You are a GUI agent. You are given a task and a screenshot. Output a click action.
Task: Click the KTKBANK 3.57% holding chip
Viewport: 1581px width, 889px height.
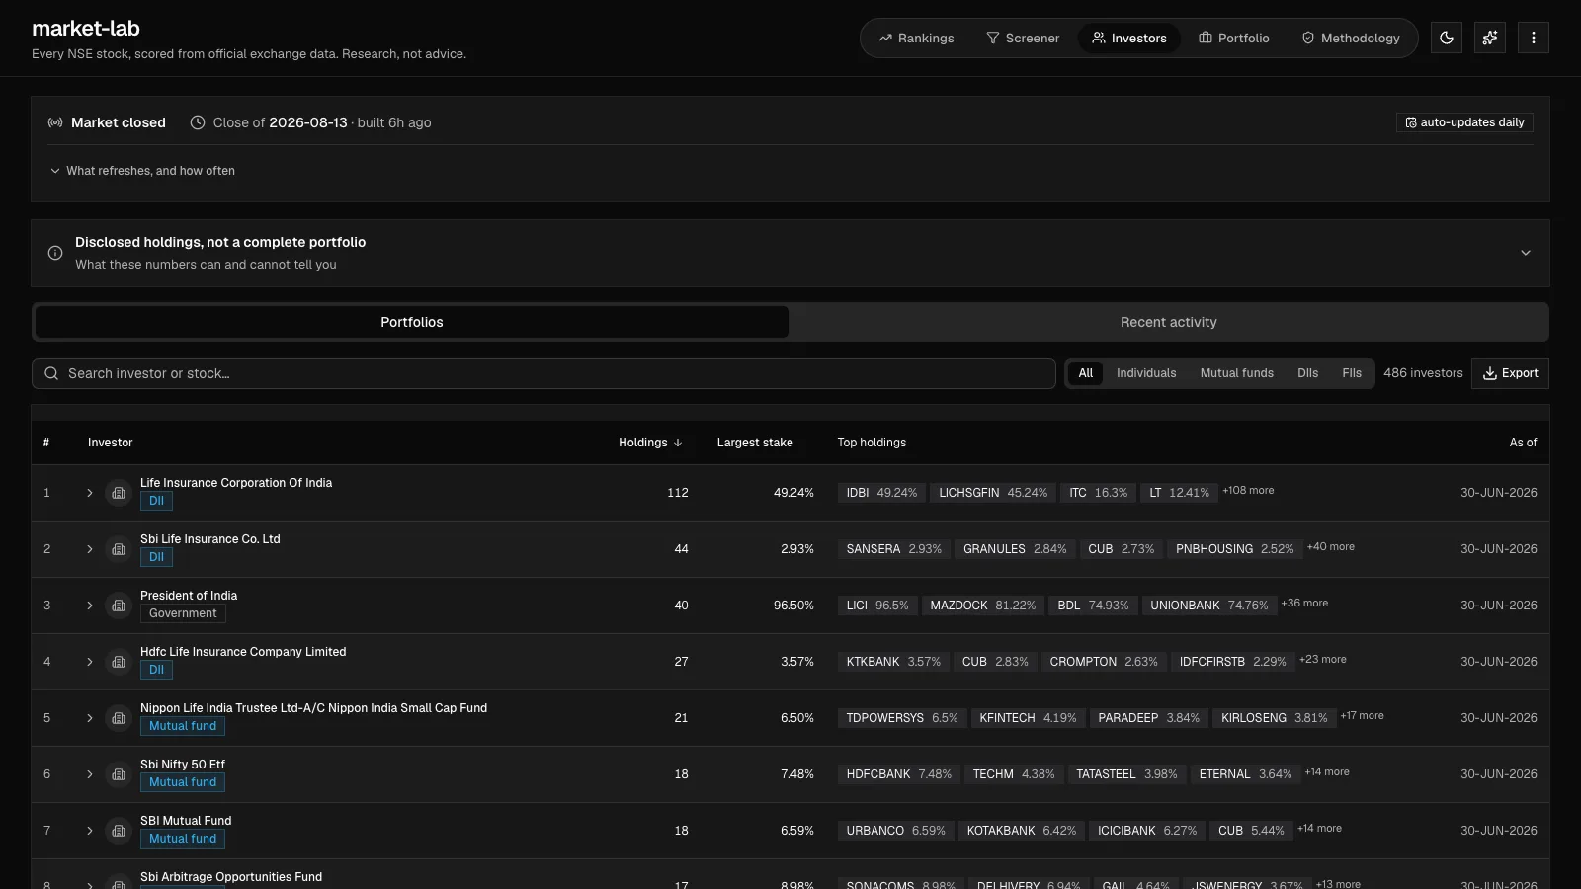(893, 662)
